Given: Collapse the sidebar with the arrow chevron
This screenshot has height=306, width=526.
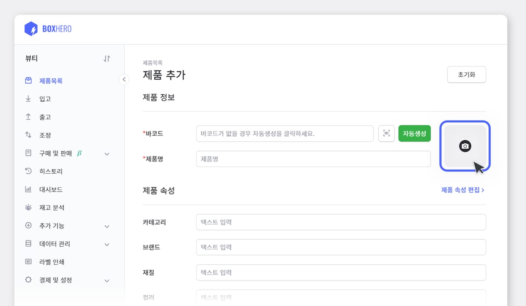Looking at the screenshot, I should pyautogui.click(x=124, y=79).
